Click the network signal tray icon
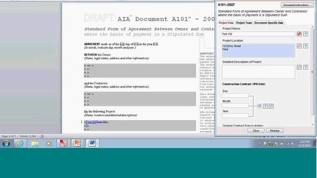This screenshot has height=178, width=317. point(287,144)
